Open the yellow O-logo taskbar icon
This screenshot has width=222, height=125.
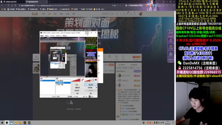point(29,122)
